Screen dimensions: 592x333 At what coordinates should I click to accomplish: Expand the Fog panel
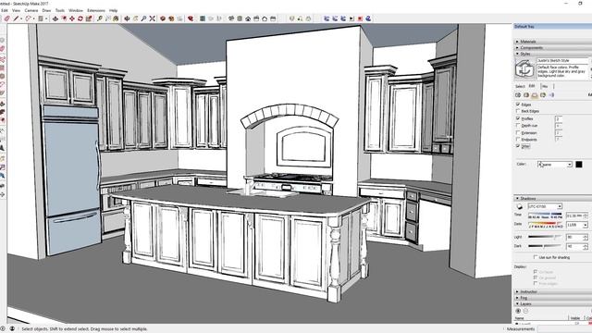pos(553,298)
